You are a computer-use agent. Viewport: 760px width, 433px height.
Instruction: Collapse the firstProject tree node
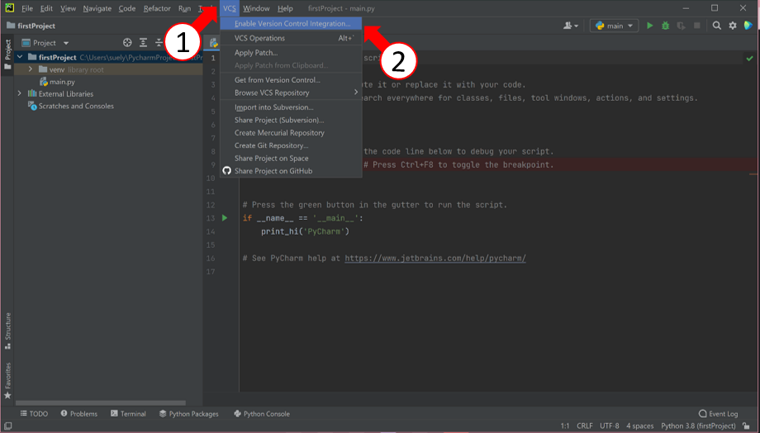(19, 57)
